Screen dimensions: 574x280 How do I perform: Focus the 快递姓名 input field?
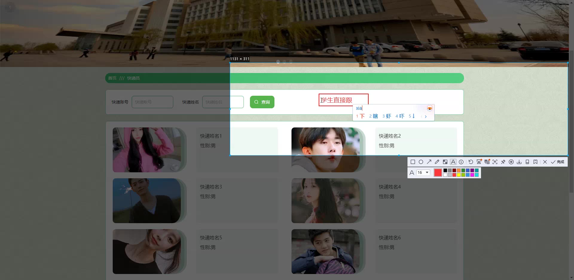click(x=223, y=102)
